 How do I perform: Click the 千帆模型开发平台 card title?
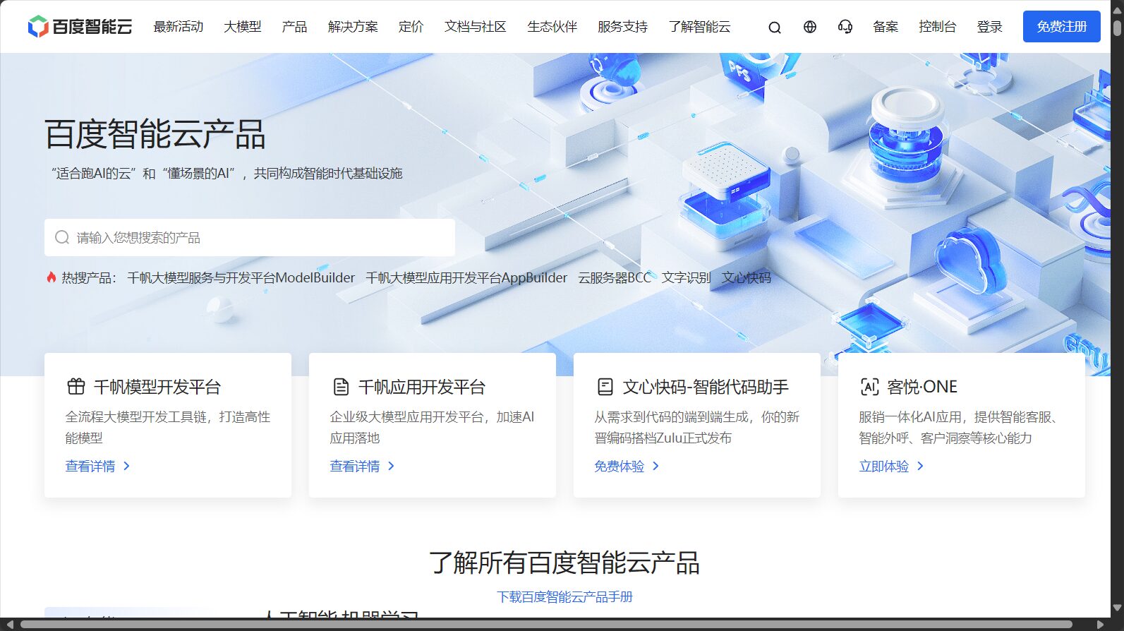point(157,387)
